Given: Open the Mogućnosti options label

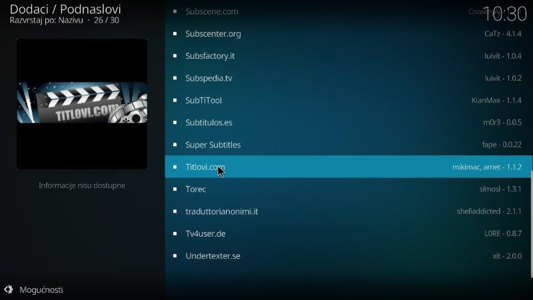Looking at the screenshot, I should tap(41, 290).
